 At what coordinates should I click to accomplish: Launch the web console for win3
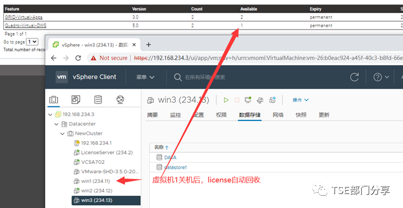(248, 100)
